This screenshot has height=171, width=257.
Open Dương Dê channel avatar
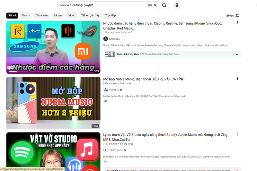(x=106, y=90)
